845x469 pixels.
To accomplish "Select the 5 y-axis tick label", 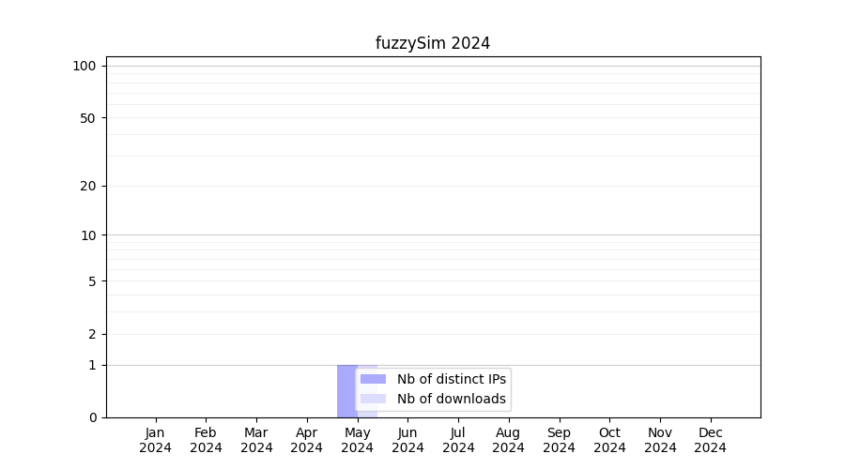I will [91, 281].
